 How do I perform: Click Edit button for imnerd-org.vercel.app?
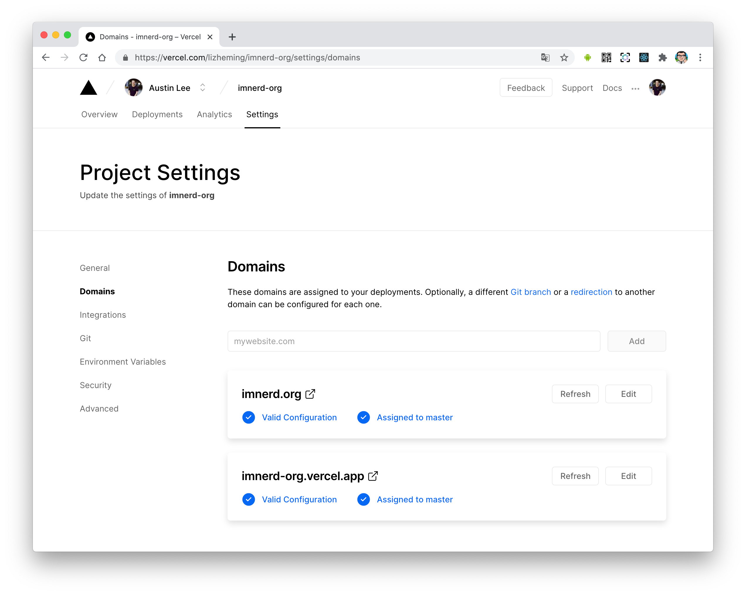[628, 476]
